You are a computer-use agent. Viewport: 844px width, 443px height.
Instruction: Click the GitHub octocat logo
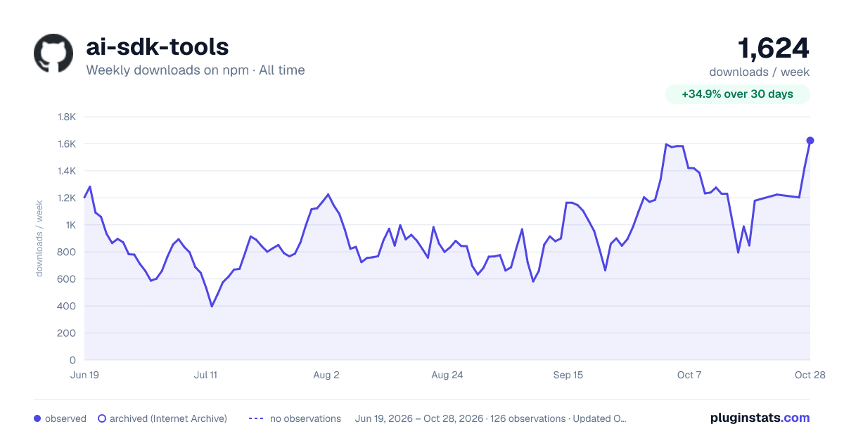(53, 53)
